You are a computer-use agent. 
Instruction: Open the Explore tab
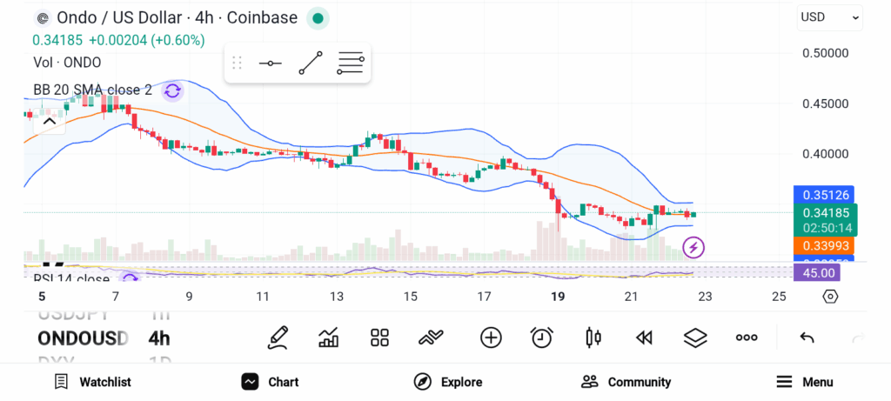pyautogui.click(x=448, y=382)
